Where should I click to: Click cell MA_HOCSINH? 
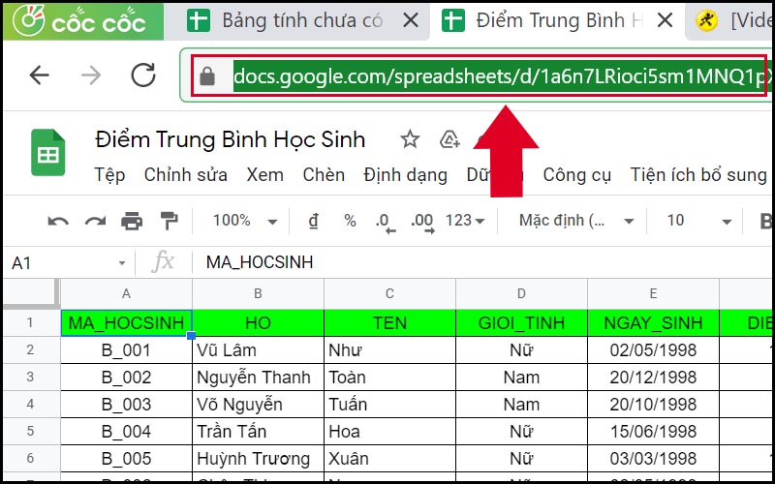126,323
